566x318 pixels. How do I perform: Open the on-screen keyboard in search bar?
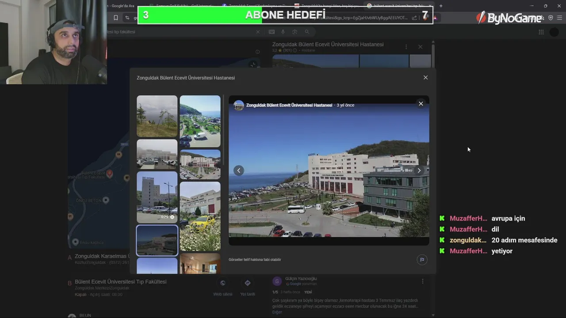[272, 32]
